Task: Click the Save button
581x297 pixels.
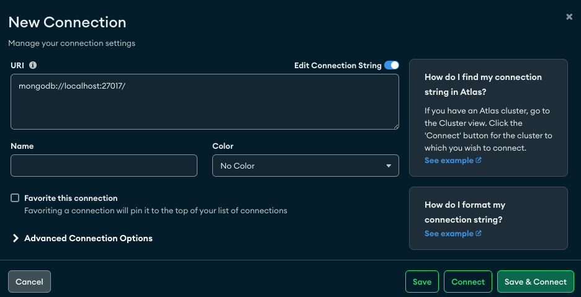Action: (422, 281)
